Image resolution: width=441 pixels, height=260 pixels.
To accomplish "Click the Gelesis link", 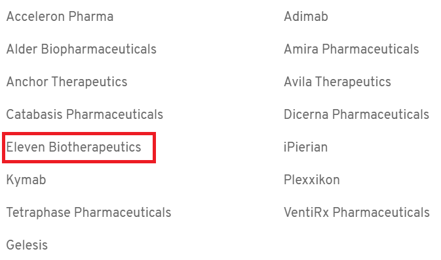I will tap(27, 245).
